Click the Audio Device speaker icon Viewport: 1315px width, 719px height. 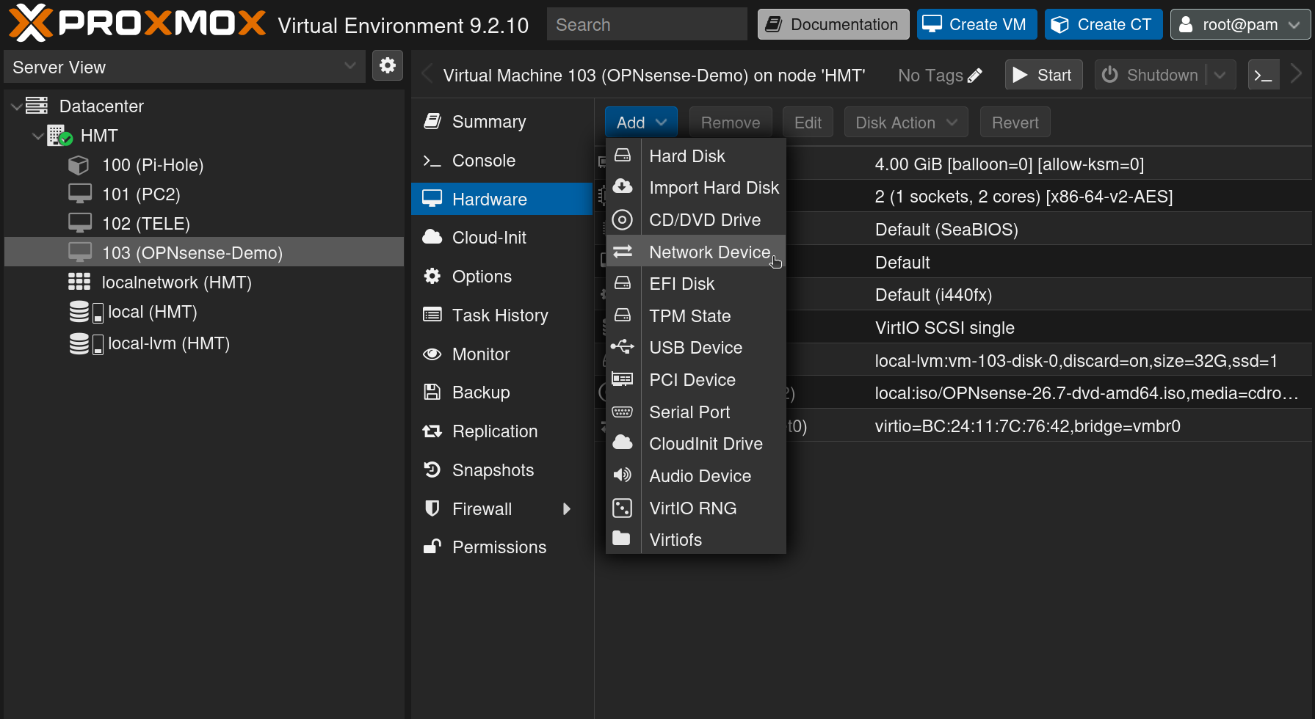point(623,475)
